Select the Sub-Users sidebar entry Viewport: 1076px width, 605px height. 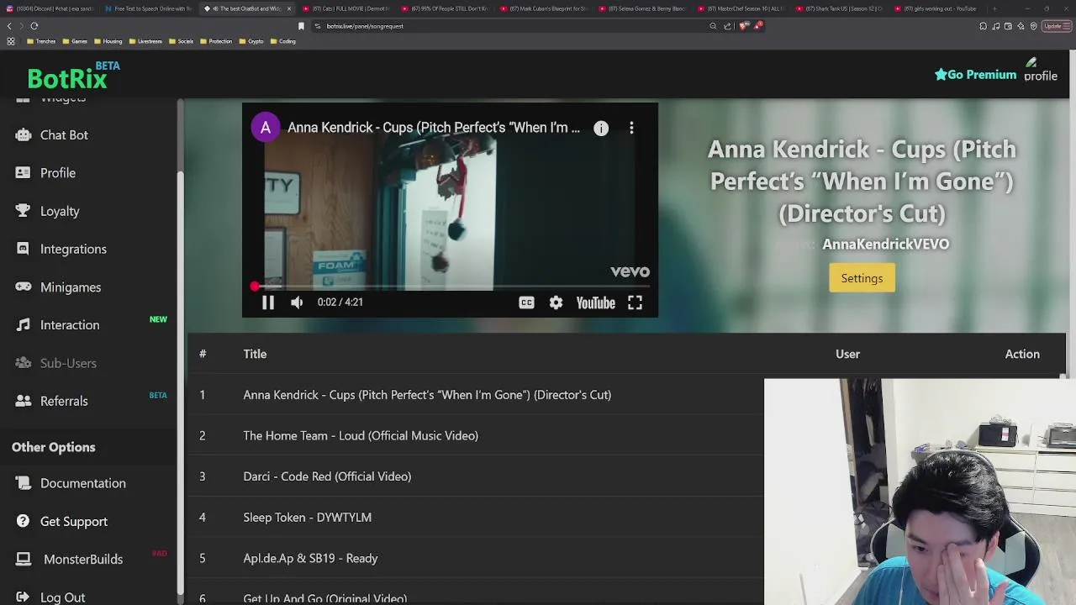[x=68, y=363]
